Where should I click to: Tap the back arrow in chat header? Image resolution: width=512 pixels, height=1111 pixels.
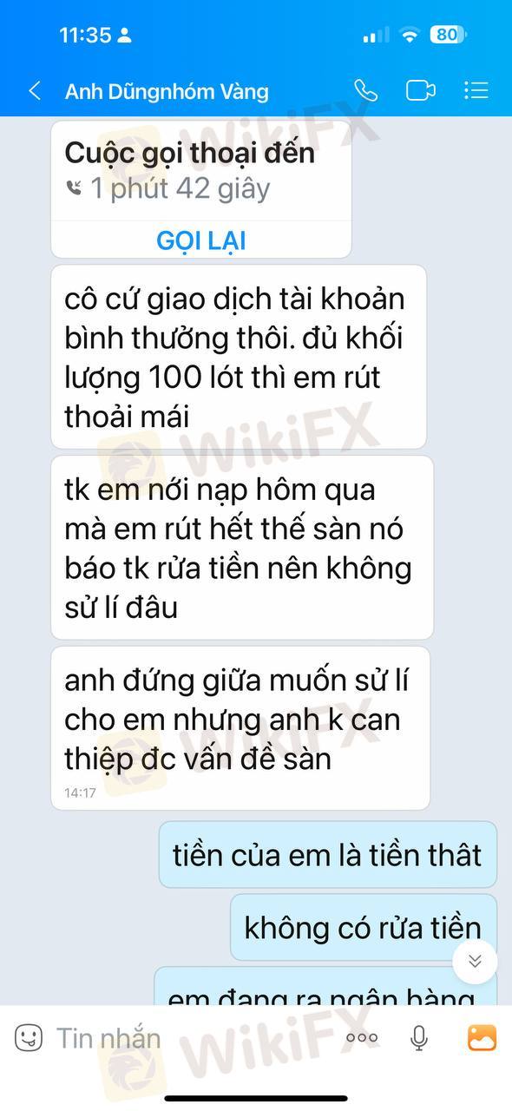click(x=35, y=90)
